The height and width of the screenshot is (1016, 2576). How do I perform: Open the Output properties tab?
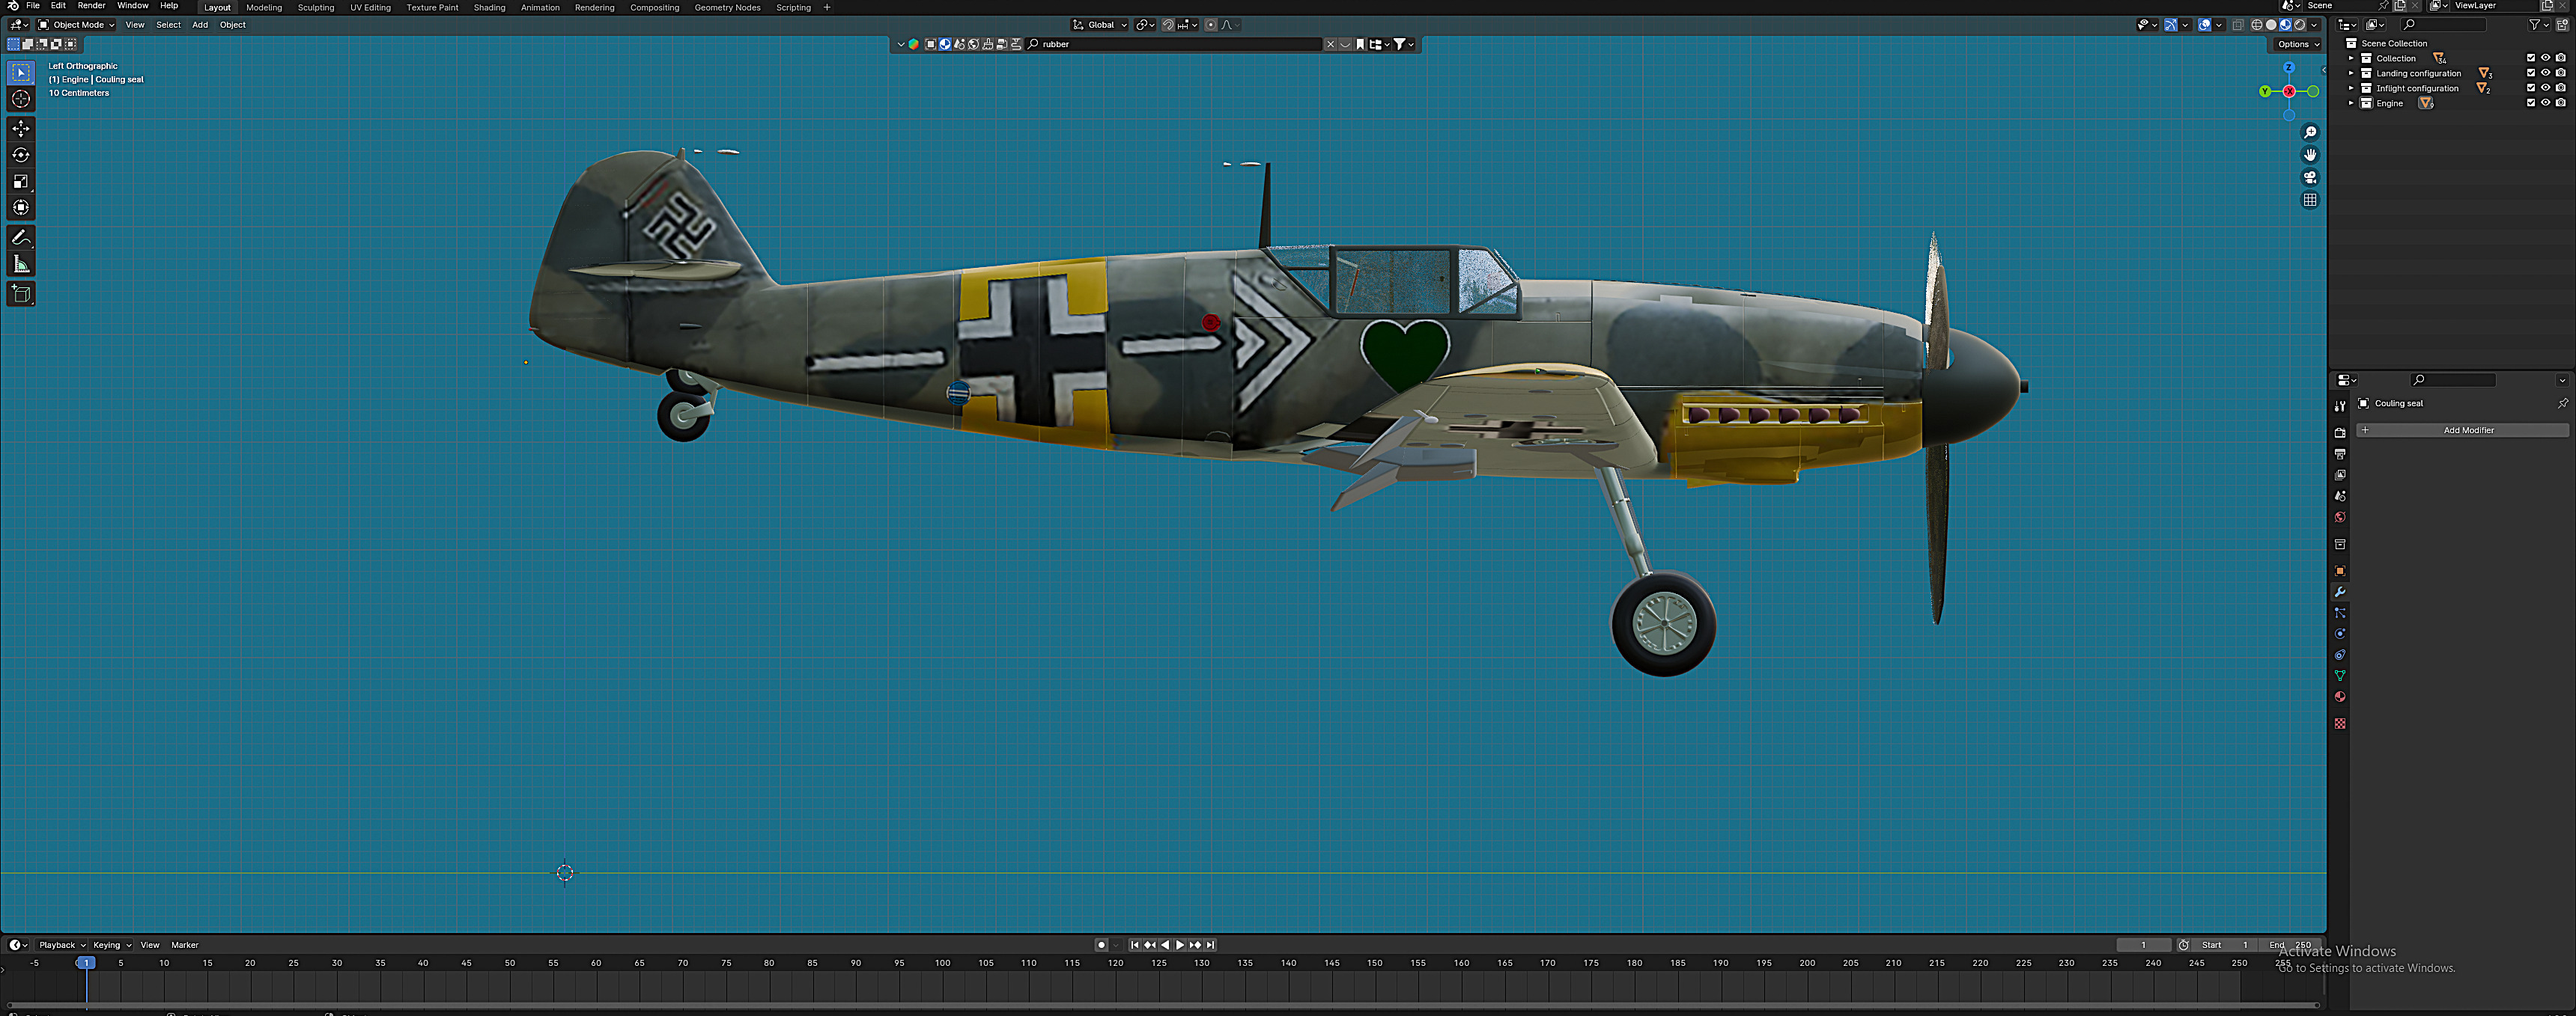[x=2340, y=453]
